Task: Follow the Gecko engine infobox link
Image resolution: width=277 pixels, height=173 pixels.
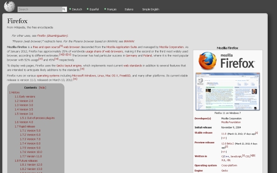Action: tap(224, 170)
